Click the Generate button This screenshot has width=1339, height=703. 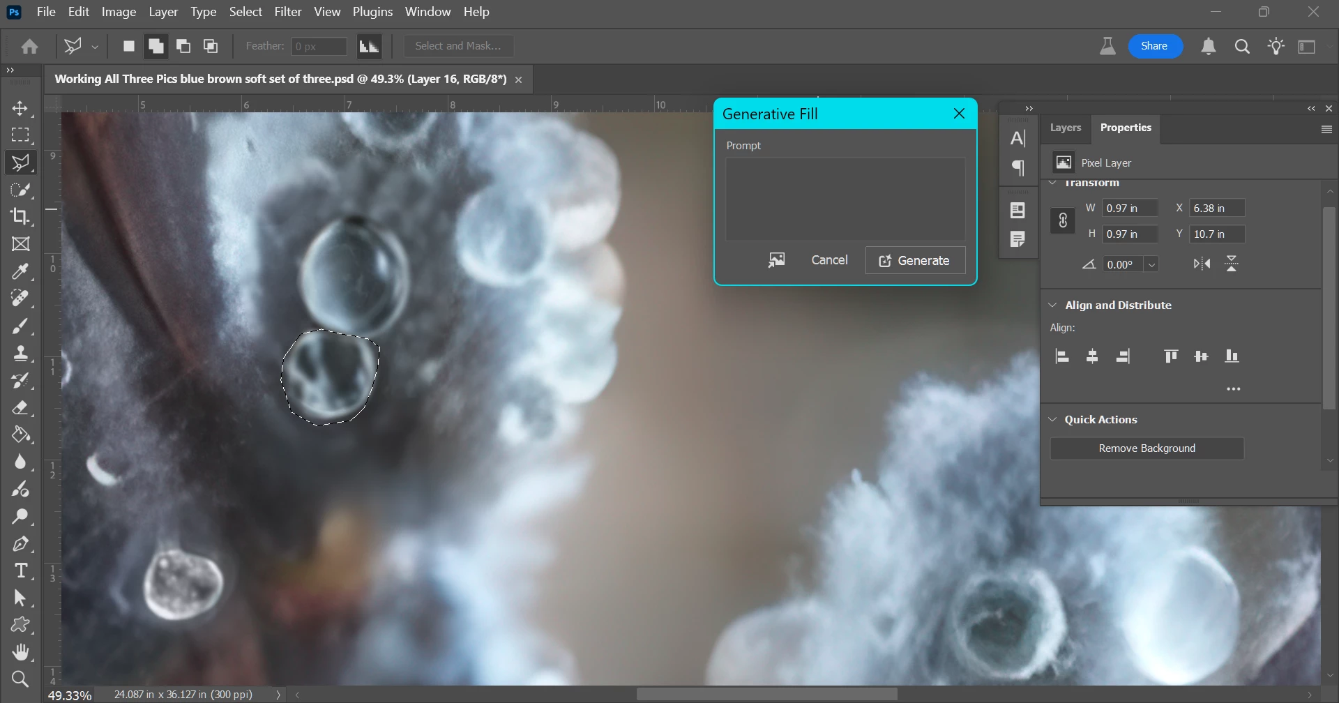tap(915, 260)
